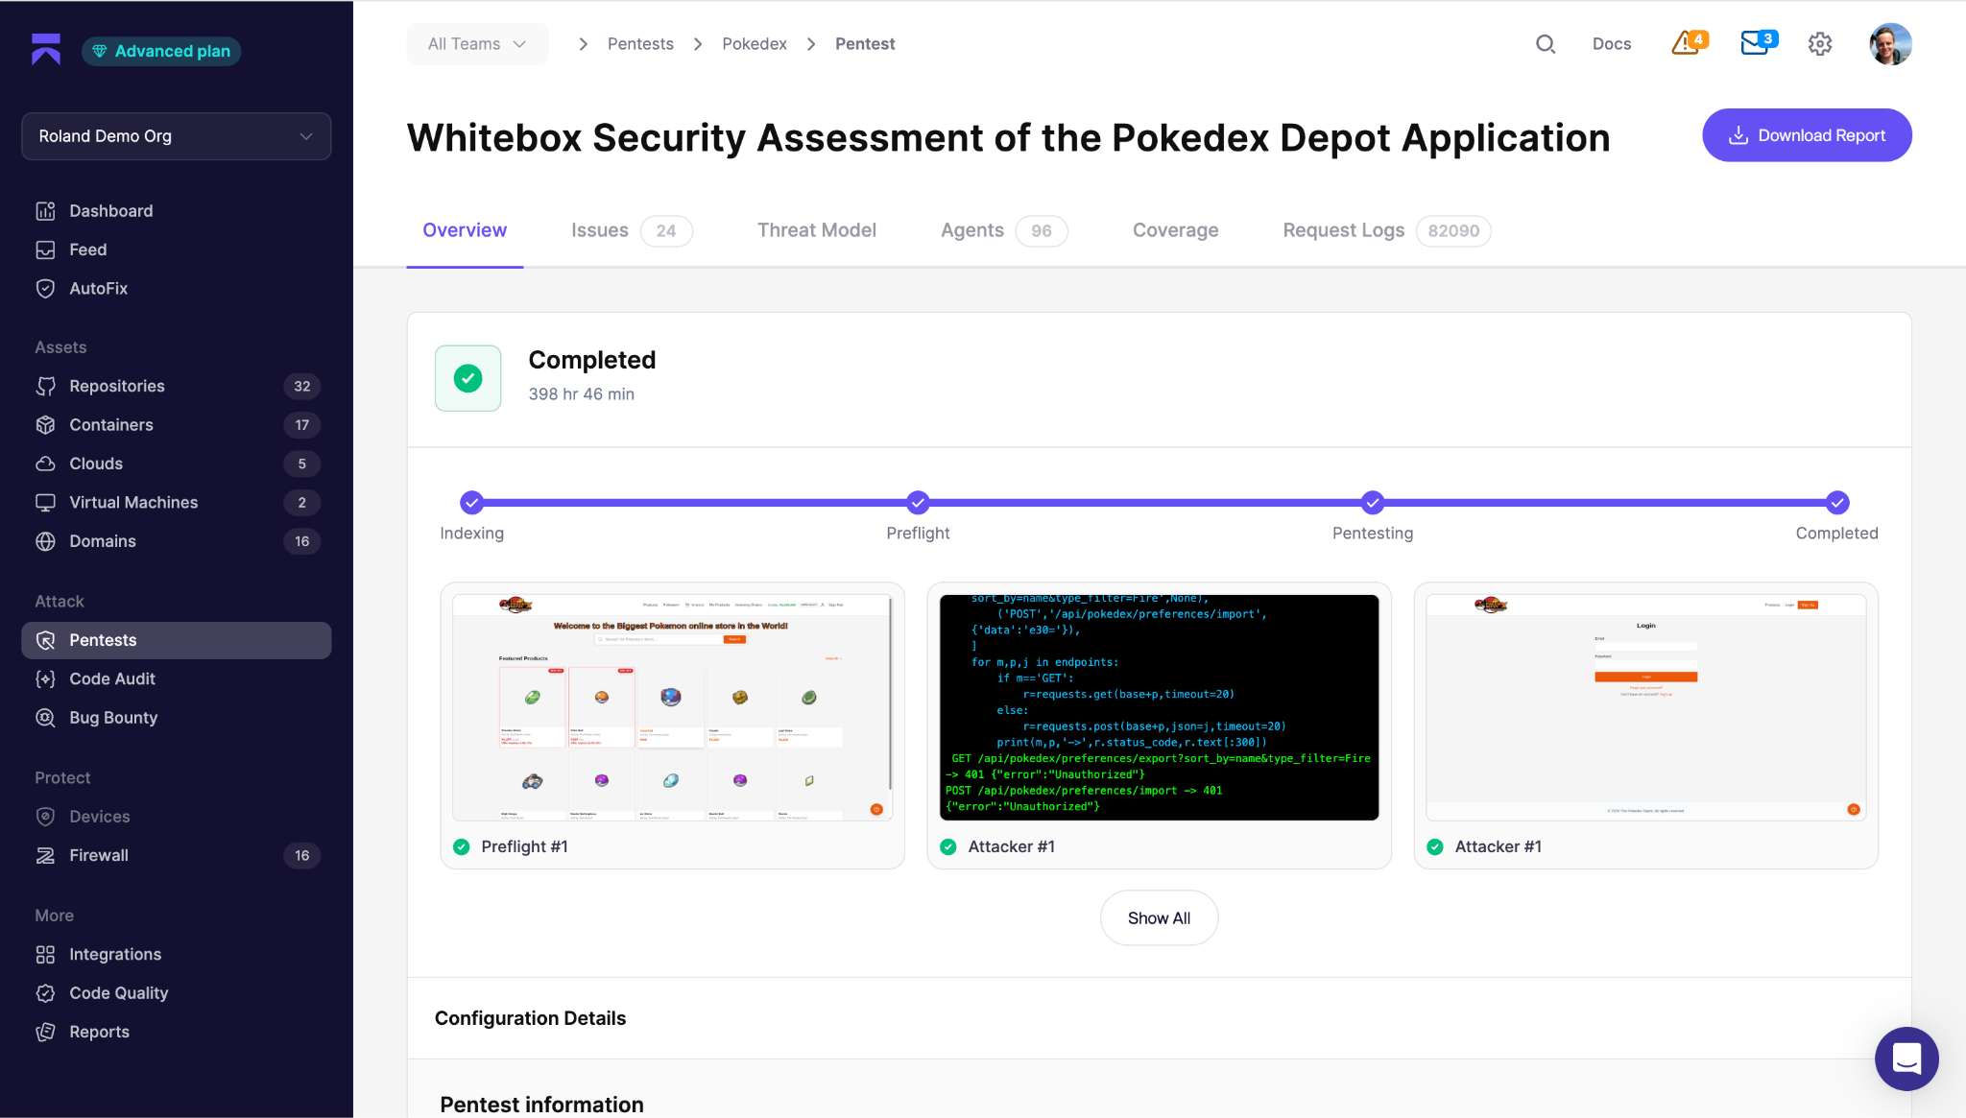Click the Reports icon in sidebar
This screenshot has height=1118, width=1966.
point(45,1032)
